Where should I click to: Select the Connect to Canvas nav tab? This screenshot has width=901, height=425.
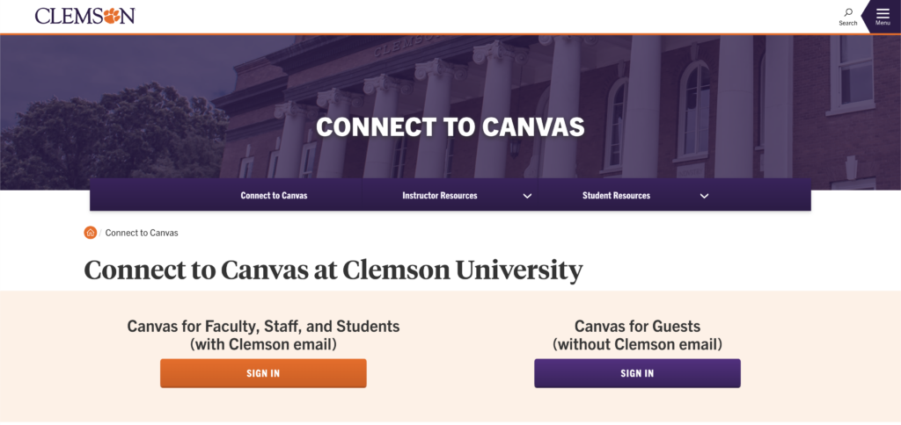(x=274, y=196)
